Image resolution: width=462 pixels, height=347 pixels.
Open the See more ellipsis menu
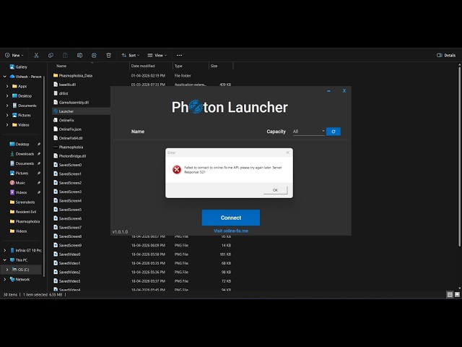point(179,55)
